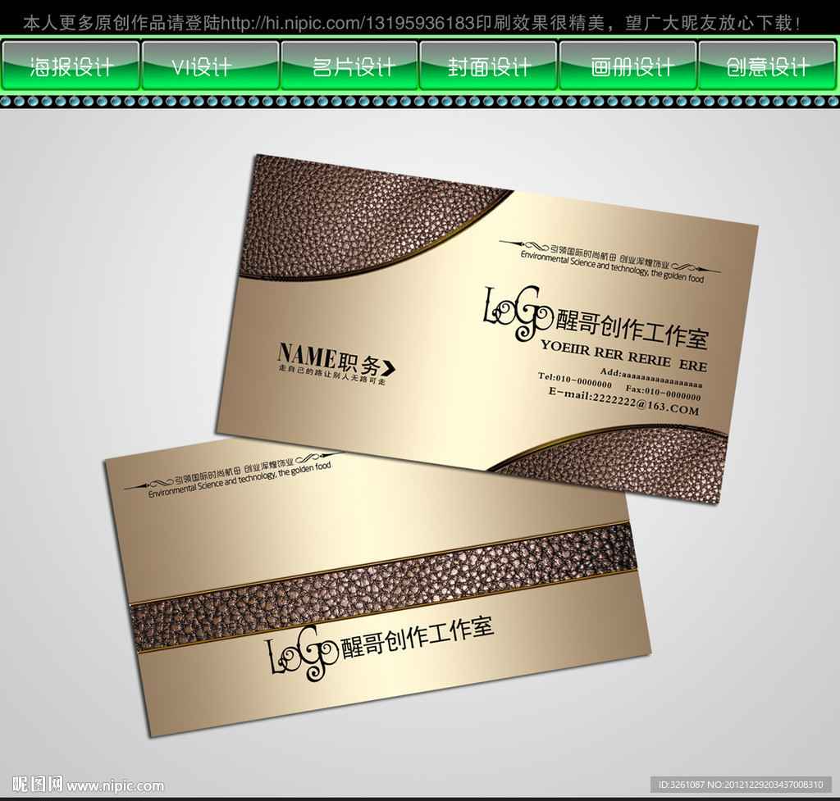Viewport: 840px width, 801px height.
Task: Select the Tel:010-0000000 text
Action: 575,380
